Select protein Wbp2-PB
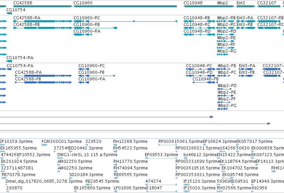This screenshot has height=193, width=284. pyautogui.click(x=227, y=66)
